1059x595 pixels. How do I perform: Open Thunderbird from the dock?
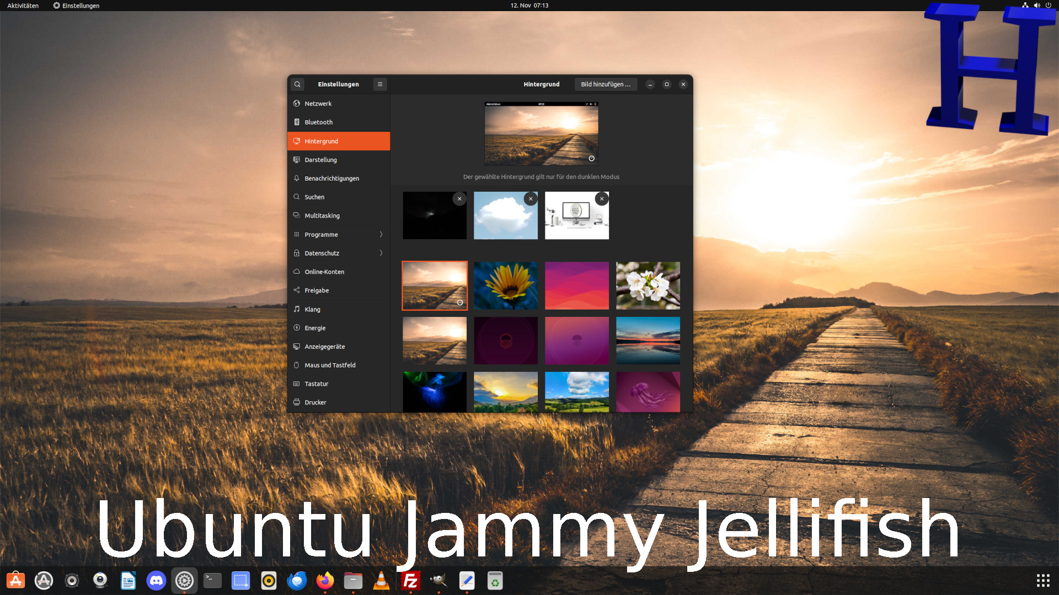tap(297, 580)
